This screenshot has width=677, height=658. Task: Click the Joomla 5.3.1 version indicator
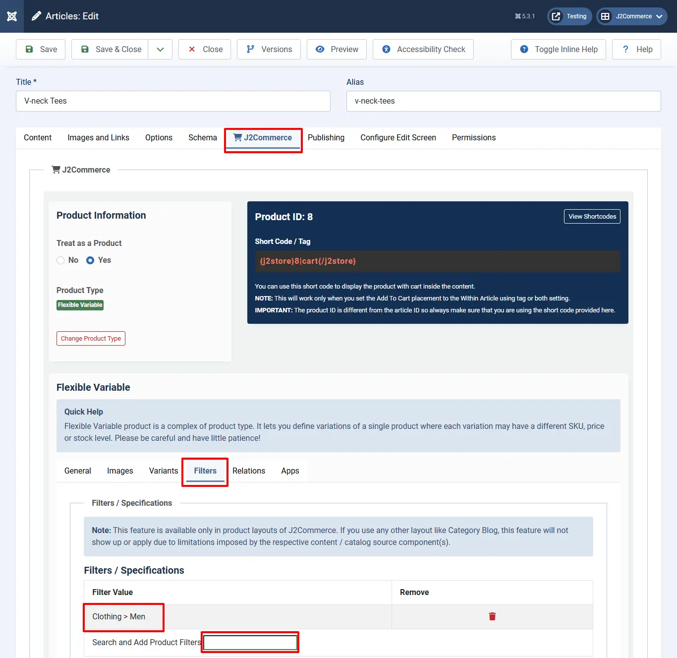click(525, 16)
